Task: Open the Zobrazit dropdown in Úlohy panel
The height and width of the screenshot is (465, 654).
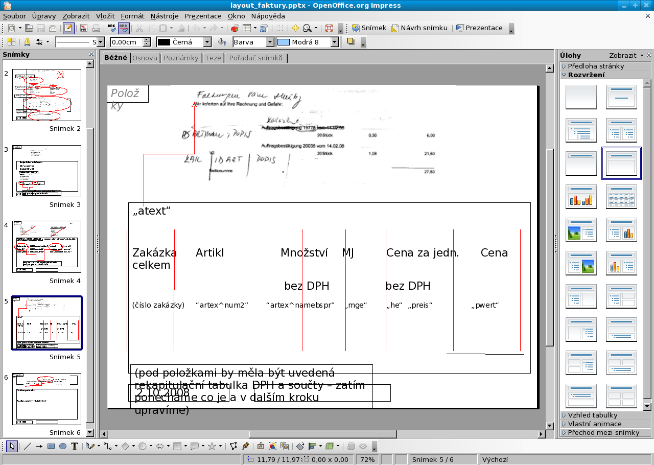Action: pos(626,55)
